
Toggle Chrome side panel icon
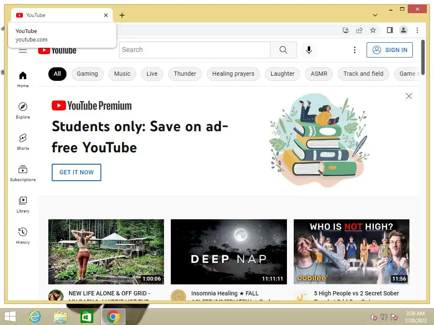390,30
